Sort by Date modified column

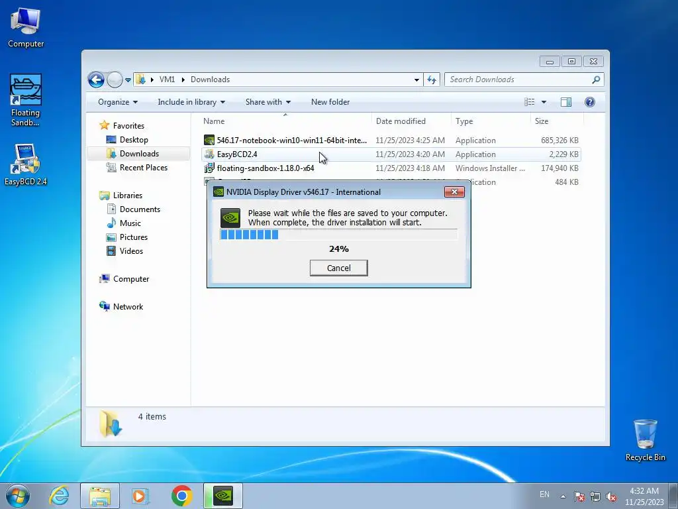tap(411, 121)
